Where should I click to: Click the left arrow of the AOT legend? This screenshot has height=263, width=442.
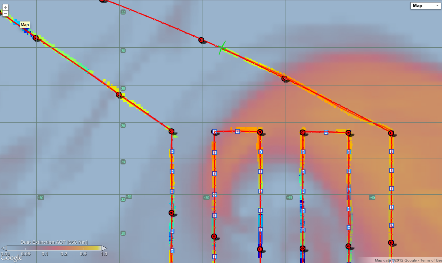[4, 248]
